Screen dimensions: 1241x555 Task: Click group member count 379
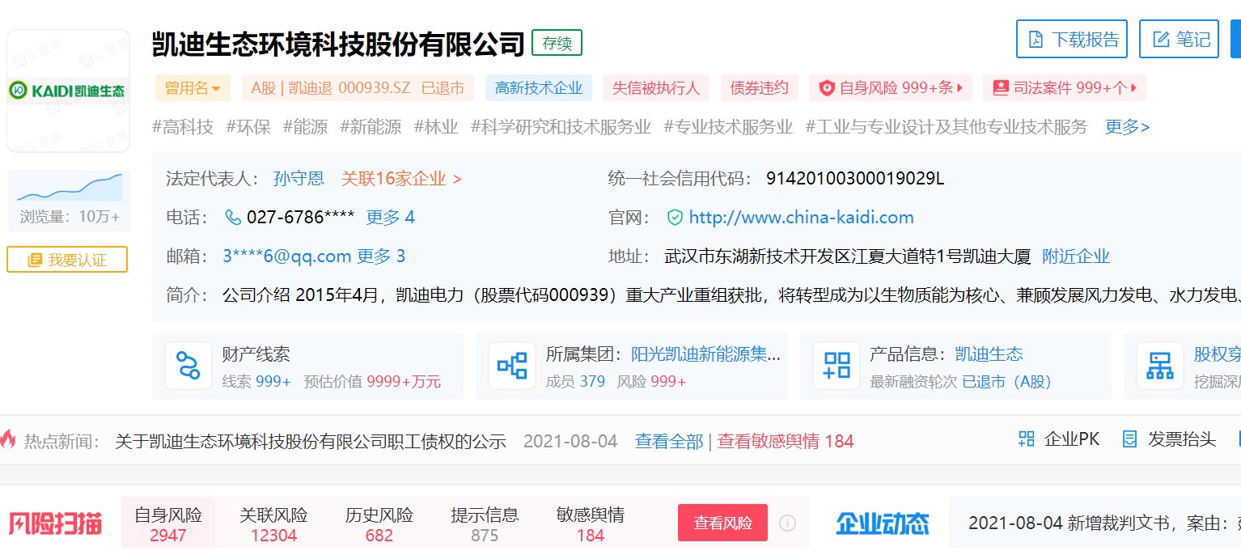tap(592, 381)
